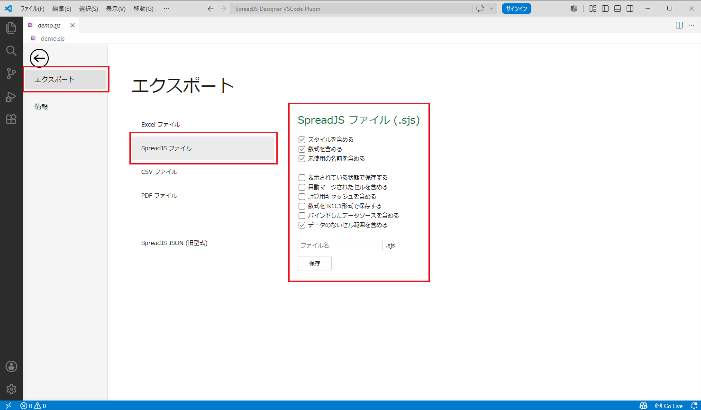Click the extension icon left of the layout controls

point(574,9)
